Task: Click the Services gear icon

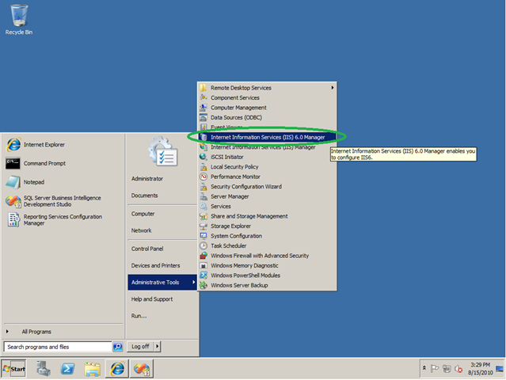Action: [204, 206]
